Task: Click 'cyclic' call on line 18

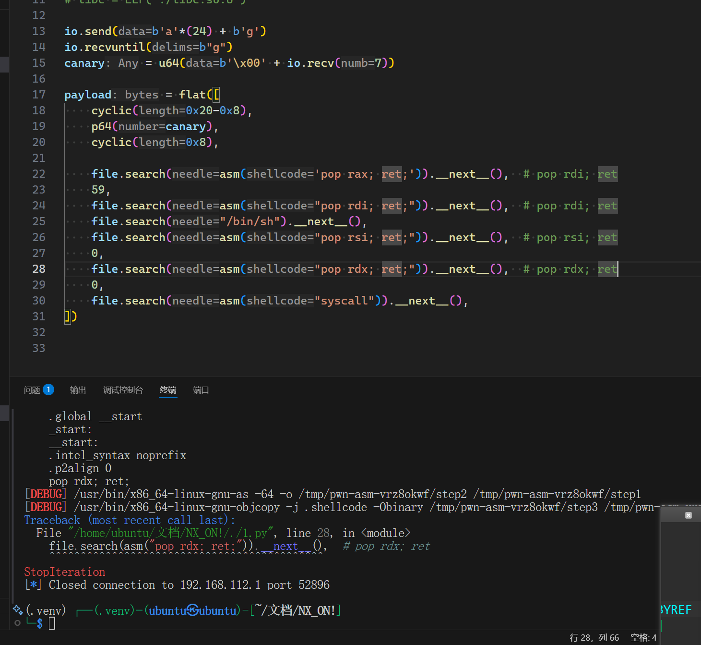Action: (111, 110)
